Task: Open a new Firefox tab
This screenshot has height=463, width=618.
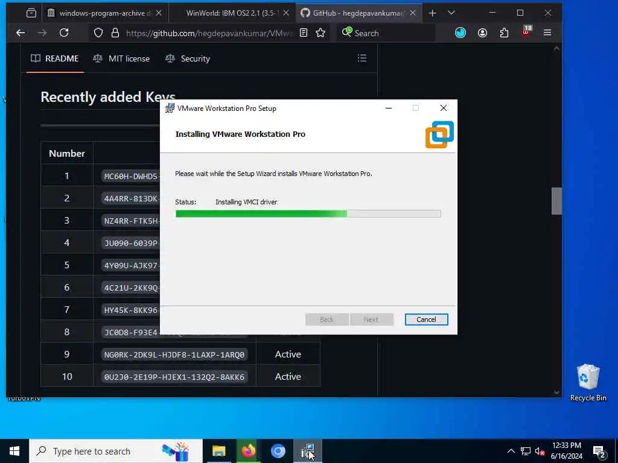Action: (432, 13)
